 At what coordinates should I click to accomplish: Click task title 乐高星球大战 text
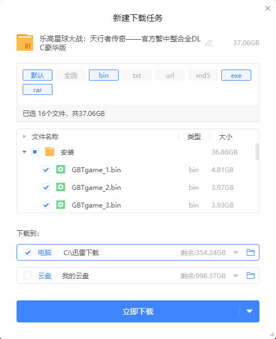(x=120, y=43)
